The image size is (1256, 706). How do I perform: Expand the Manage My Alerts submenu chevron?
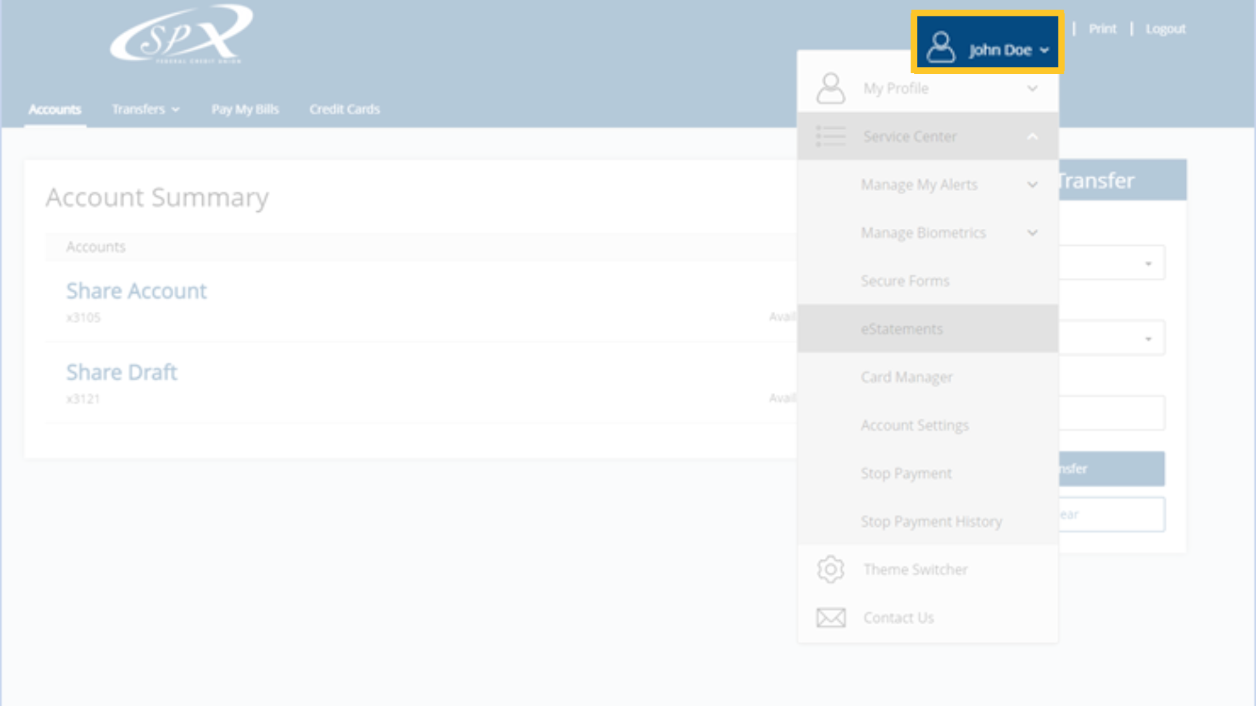click(1032, 185)
